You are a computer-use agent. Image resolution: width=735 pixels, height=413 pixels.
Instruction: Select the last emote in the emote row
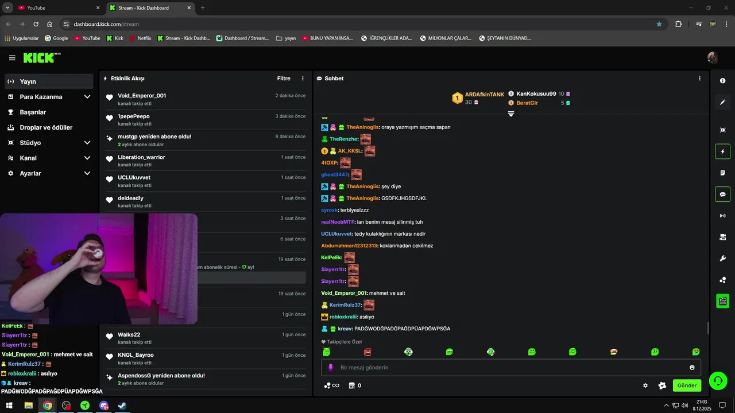[696, 352]
